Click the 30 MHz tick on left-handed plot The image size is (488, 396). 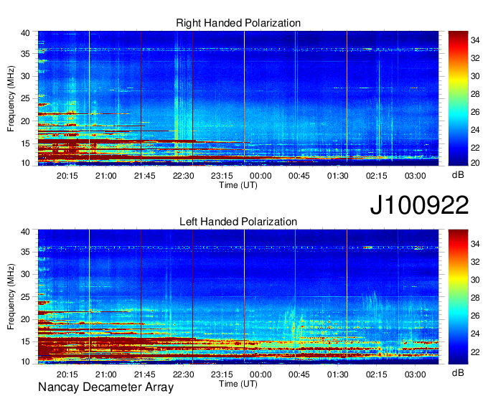pyautogui.click(x=25, y=274)
